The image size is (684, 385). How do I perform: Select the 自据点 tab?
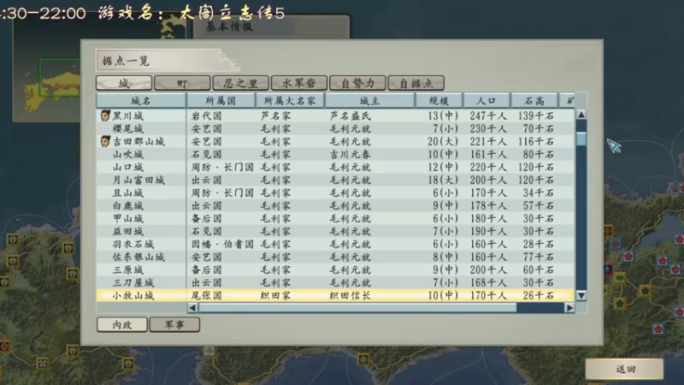(416, 83)
